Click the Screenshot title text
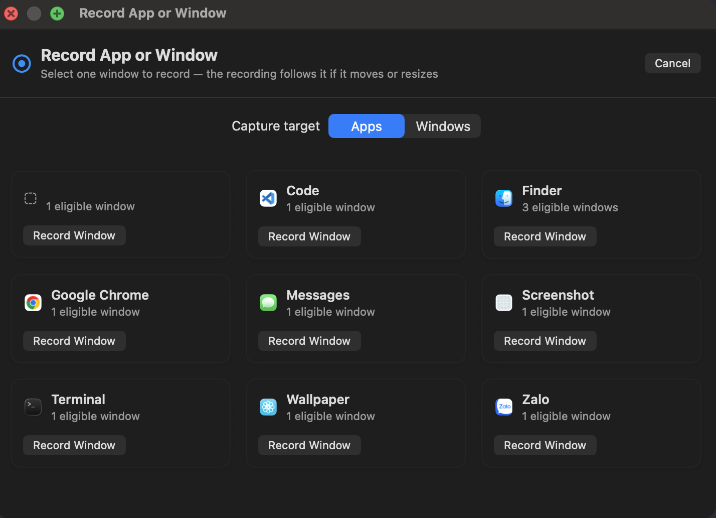Viewport: 716px width, 518px height. [558, 295]
